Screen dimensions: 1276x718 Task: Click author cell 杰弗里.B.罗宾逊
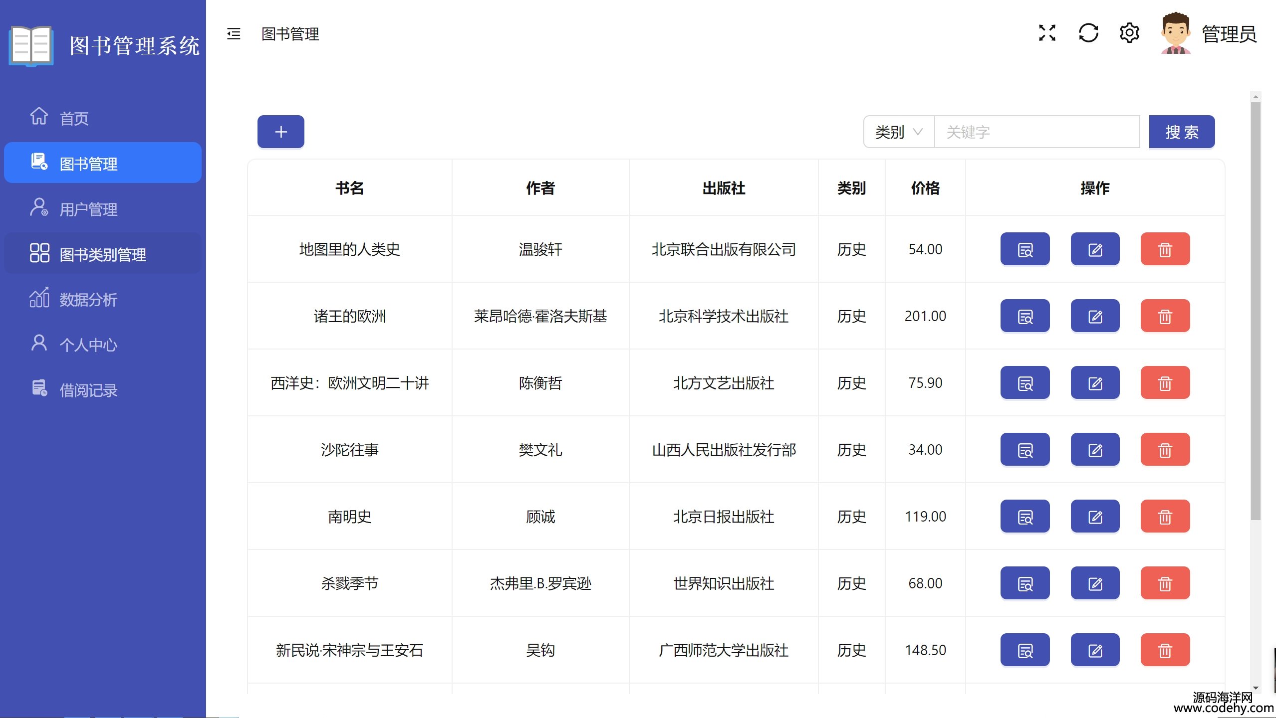(540, 583)
